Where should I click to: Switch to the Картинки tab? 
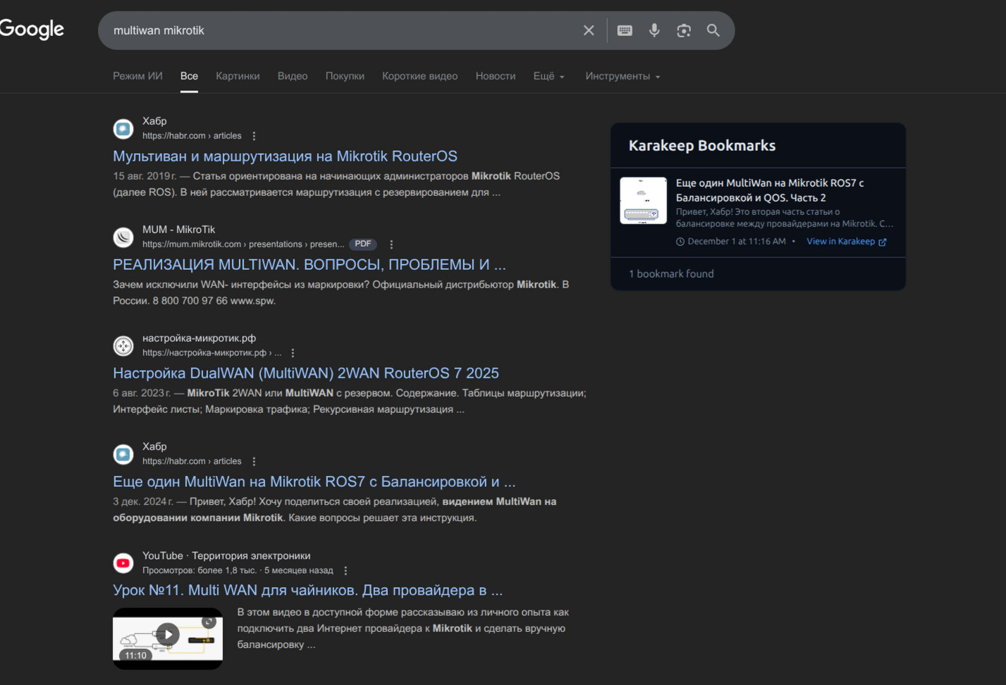coord(238,76)
